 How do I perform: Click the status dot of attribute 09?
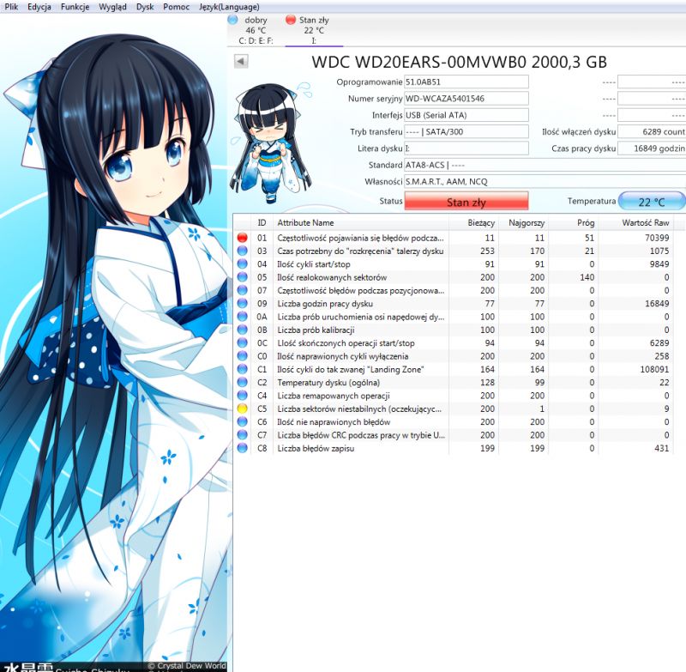click(242, 303)
